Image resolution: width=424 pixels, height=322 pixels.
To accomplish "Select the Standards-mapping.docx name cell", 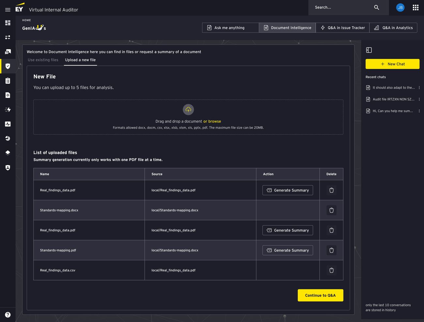I will click(x=89, y=210).
